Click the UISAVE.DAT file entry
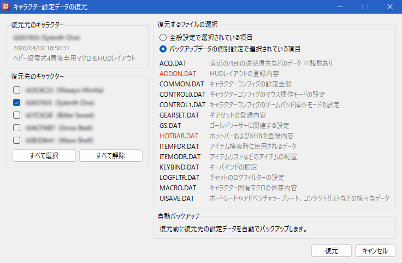 tap(177, 198)
